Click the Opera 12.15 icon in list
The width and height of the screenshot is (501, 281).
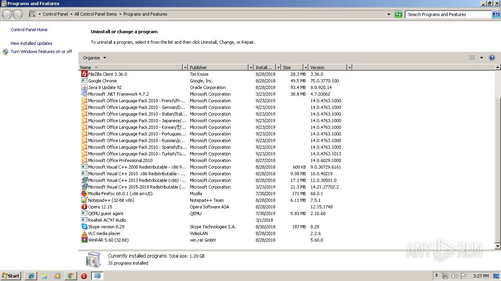pyautogui.click(x=84, y=206)
